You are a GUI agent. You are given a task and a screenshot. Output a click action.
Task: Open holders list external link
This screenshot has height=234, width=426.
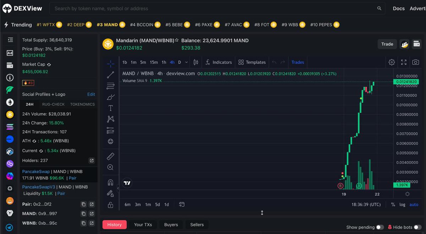coord(92,160)
